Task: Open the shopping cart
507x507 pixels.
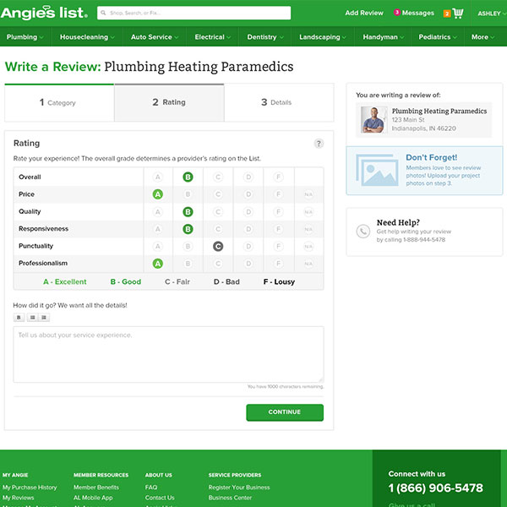Action: coord(458,14)
